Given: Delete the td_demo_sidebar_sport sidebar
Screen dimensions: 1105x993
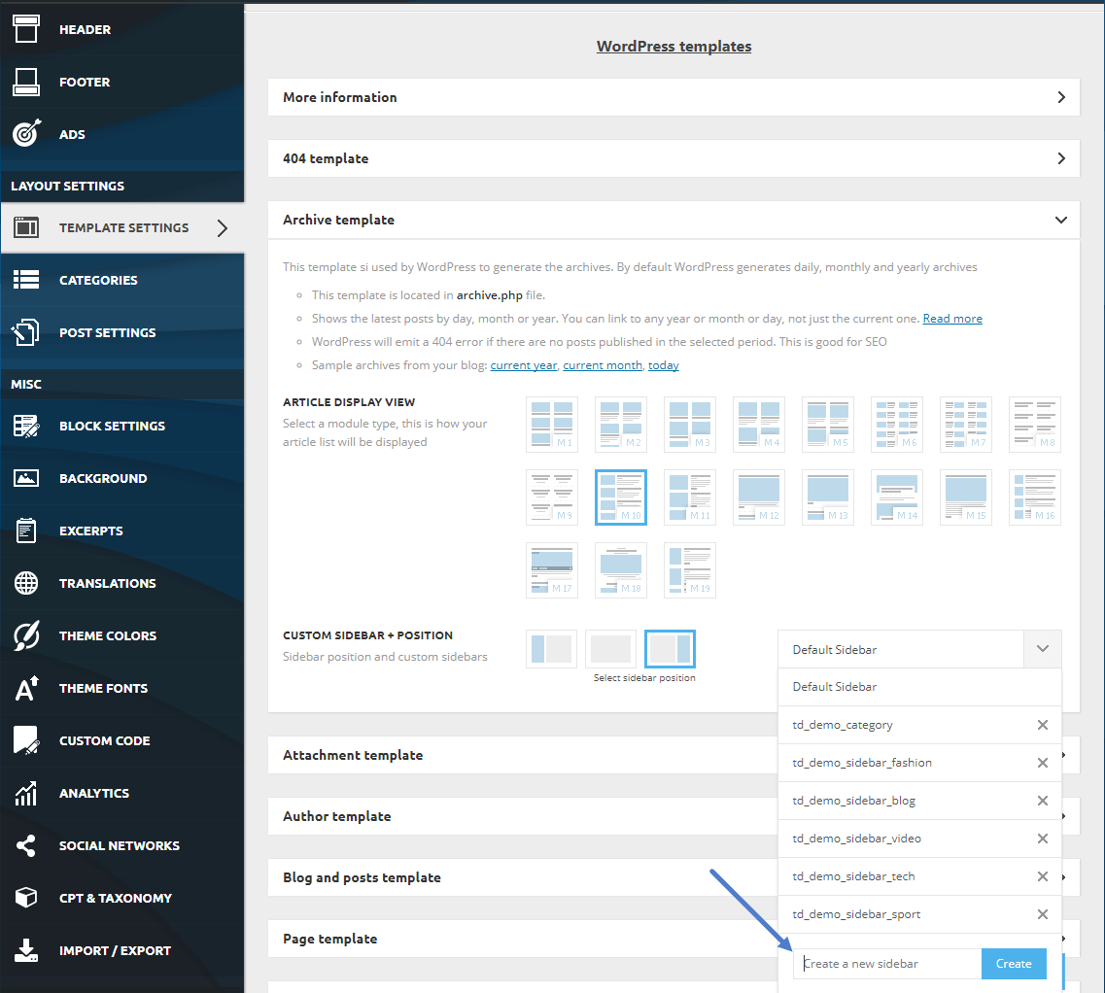Looking at the screenshot, I should [x=1042, y=914].
